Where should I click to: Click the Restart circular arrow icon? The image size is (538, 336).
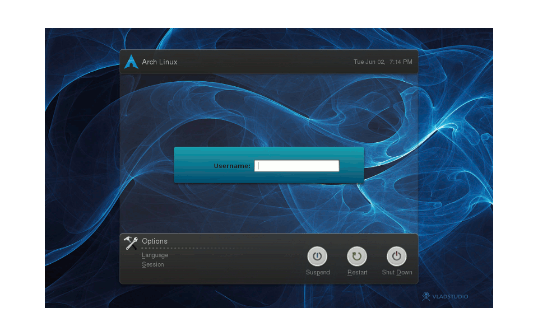(x=357, y=256)
